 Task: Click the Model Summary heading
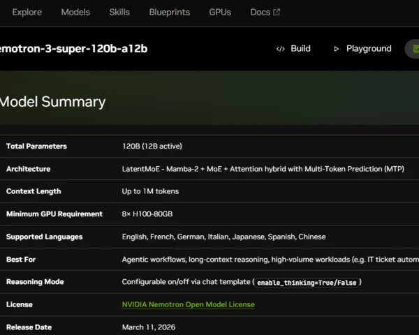52,102
